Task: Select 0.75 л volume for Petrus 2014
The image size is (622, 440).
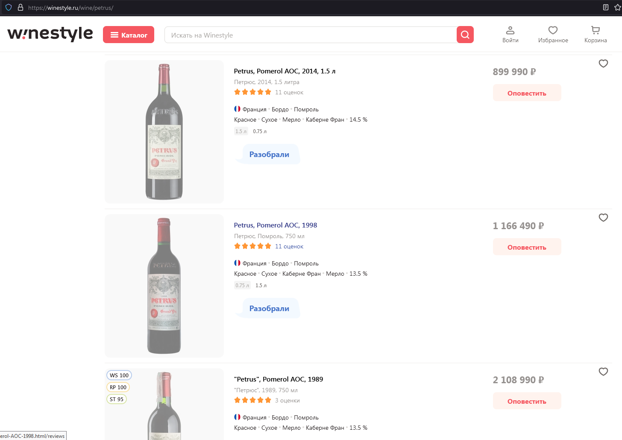Action: (x=260, y=131)
